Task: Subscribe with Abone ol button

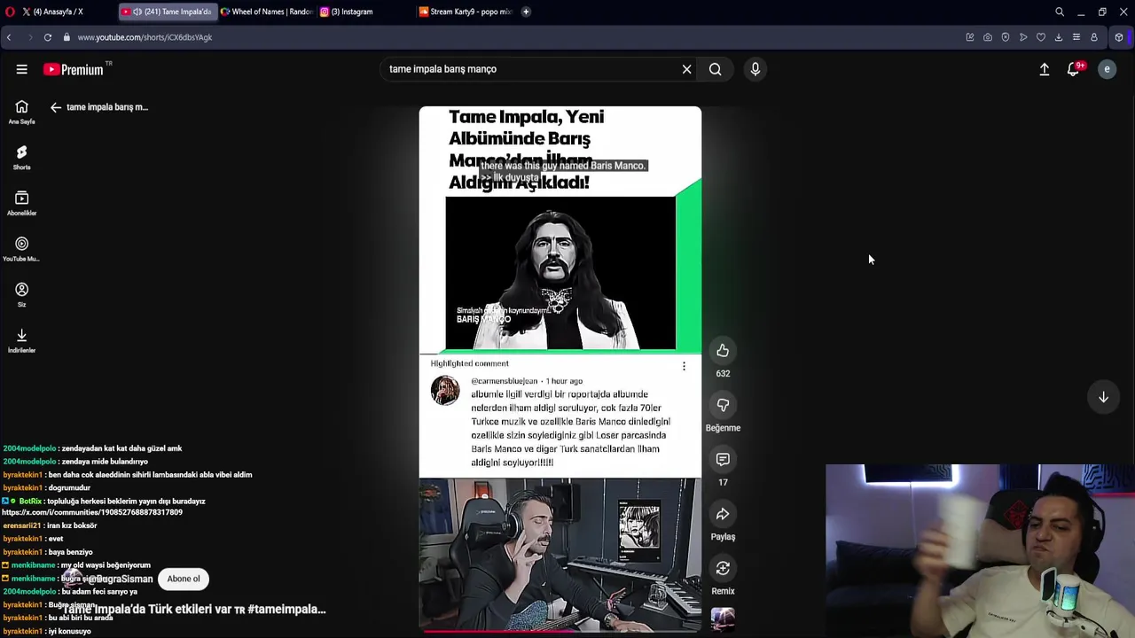Action: [184, 579]
